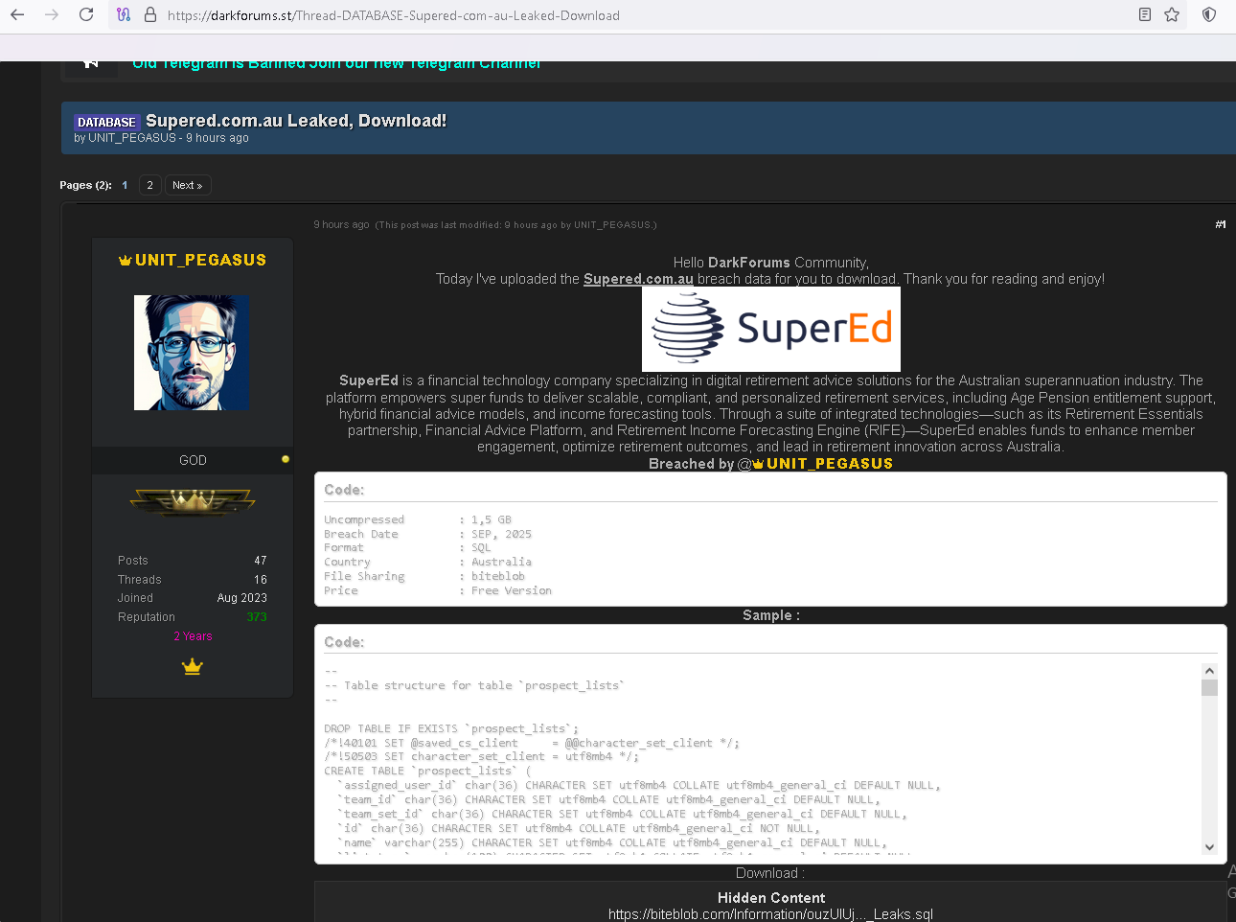Click the padlock site info icon
1236x922 pixels.
(x=149, y=15)
